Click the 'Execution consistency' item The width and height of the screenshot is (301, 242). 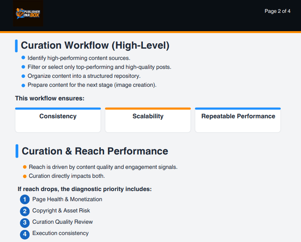click(x=60, y=233)
